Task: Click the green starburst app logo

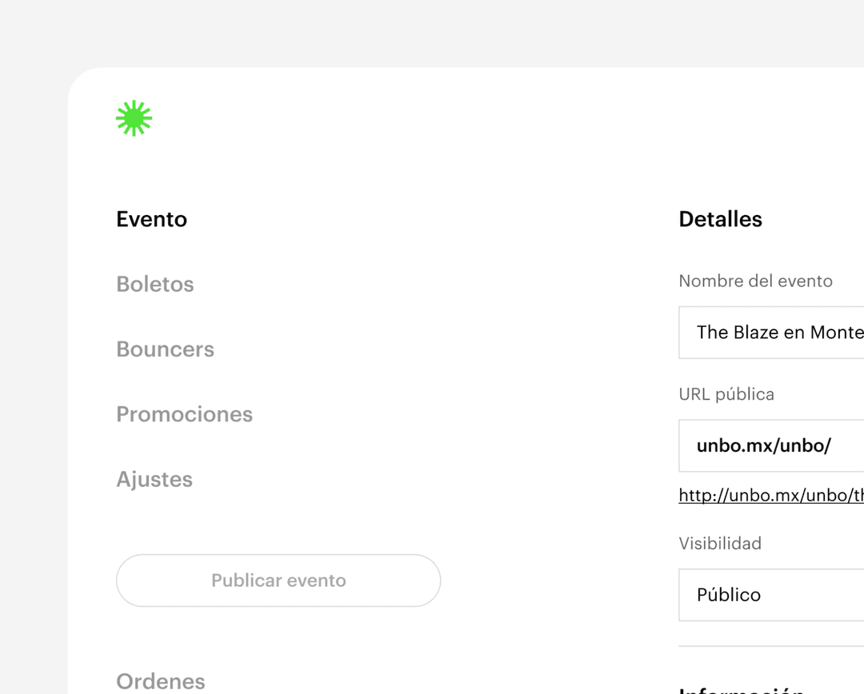Action: click(134, 118)
